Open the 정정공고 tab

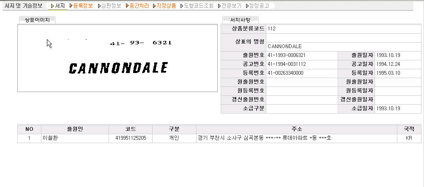point(259,5)
